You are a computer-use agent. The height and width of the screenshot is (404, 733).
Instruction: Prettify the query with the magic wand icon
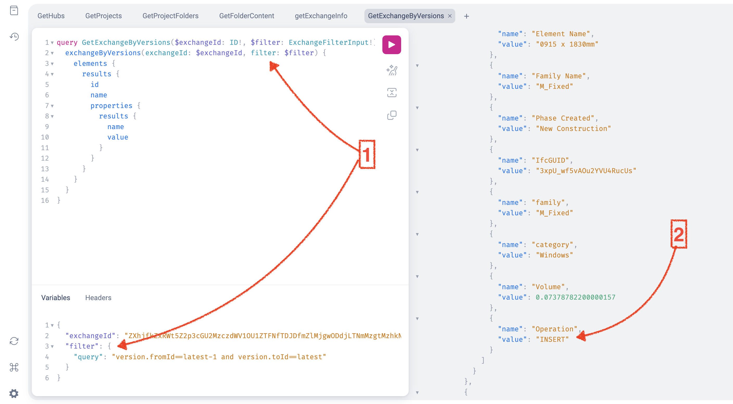pyautogui.click(x=391, y=70)
